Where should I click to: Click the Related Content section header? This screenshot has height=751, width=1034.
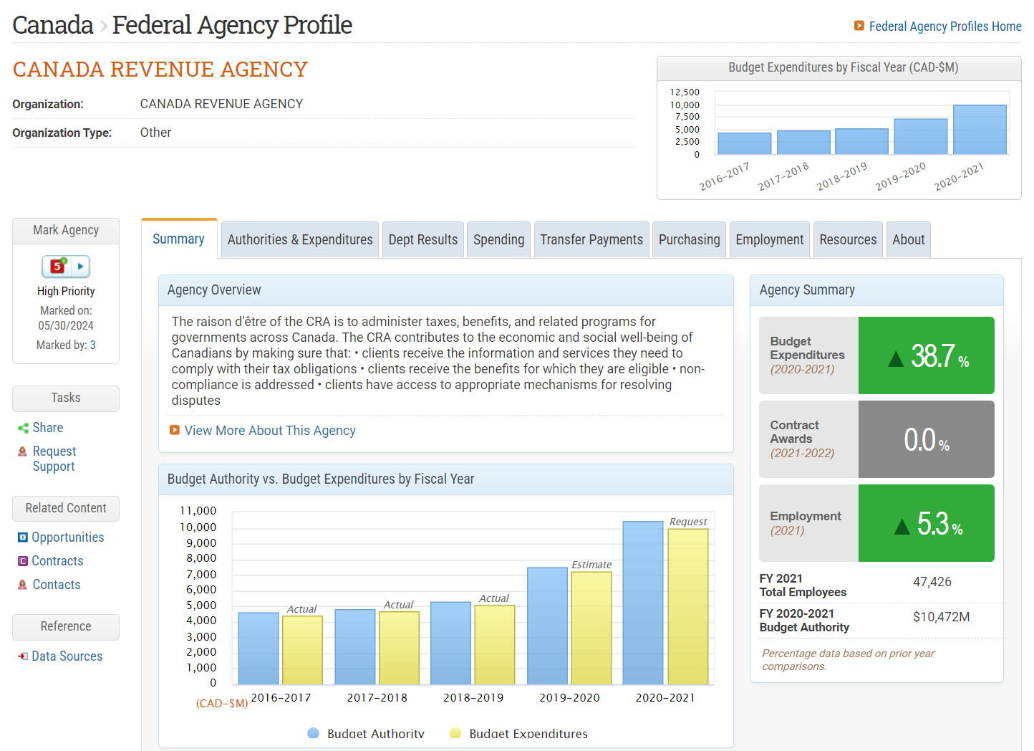pos(66,509)
